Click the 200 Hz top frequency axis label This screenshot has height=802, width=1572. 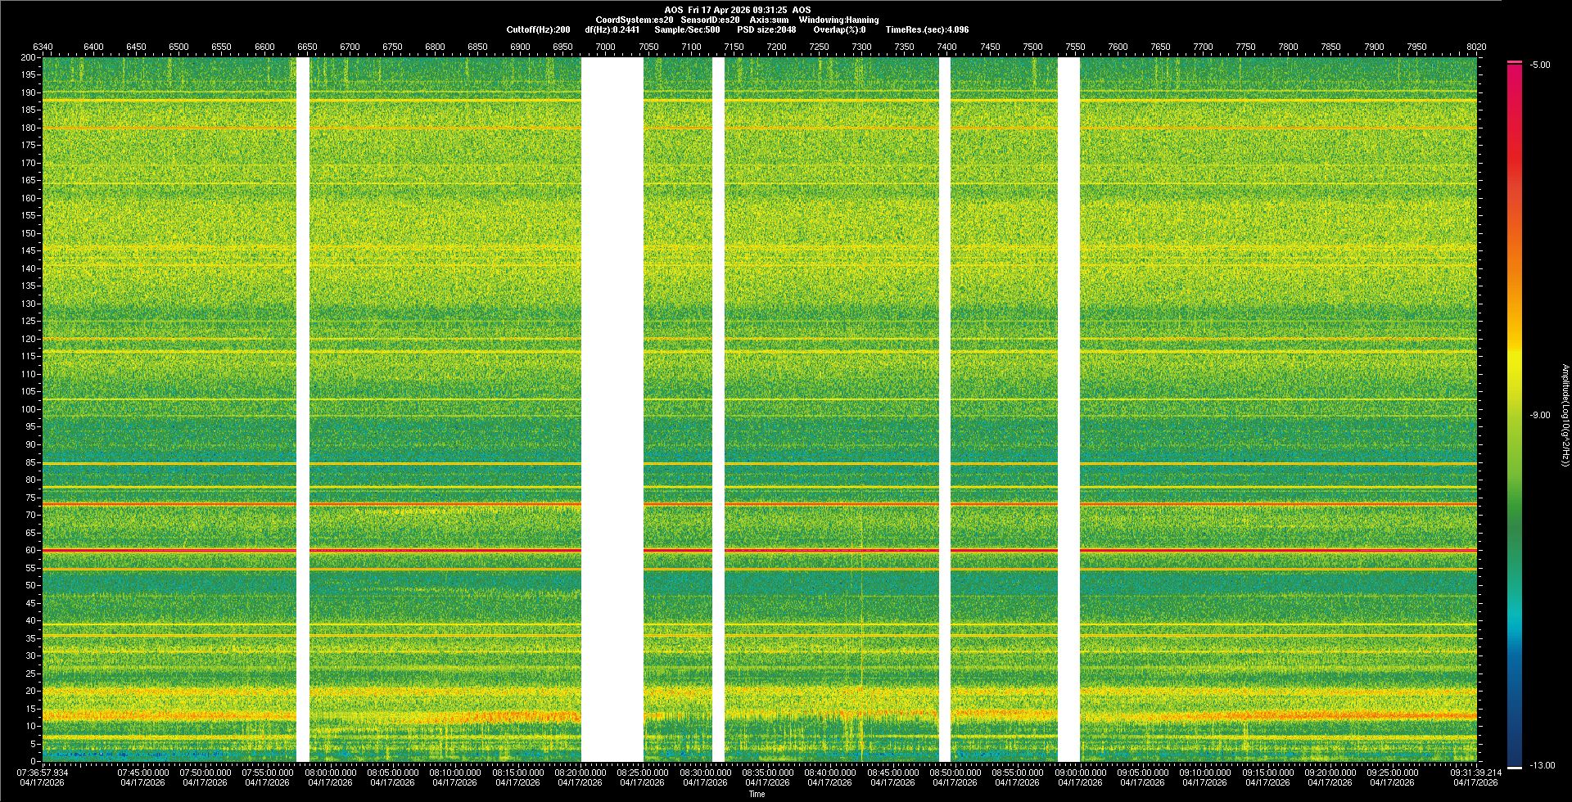click(28, 57)
